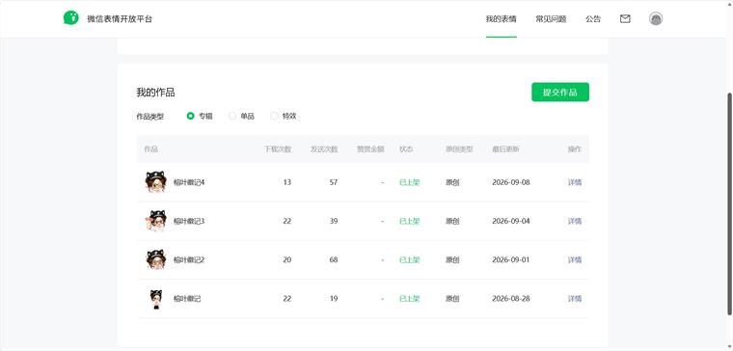This screenshot has height=351, width=733.
Task: Open the mail inbox envelope icon
Action: pyautogui.click(x=625, y=18)
